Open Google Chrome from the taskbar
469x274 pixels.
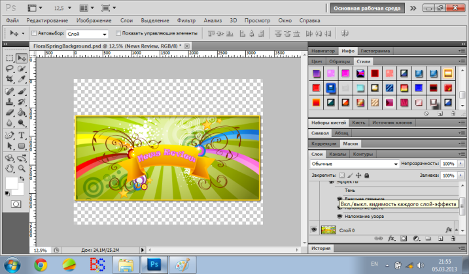coord(41,265)
